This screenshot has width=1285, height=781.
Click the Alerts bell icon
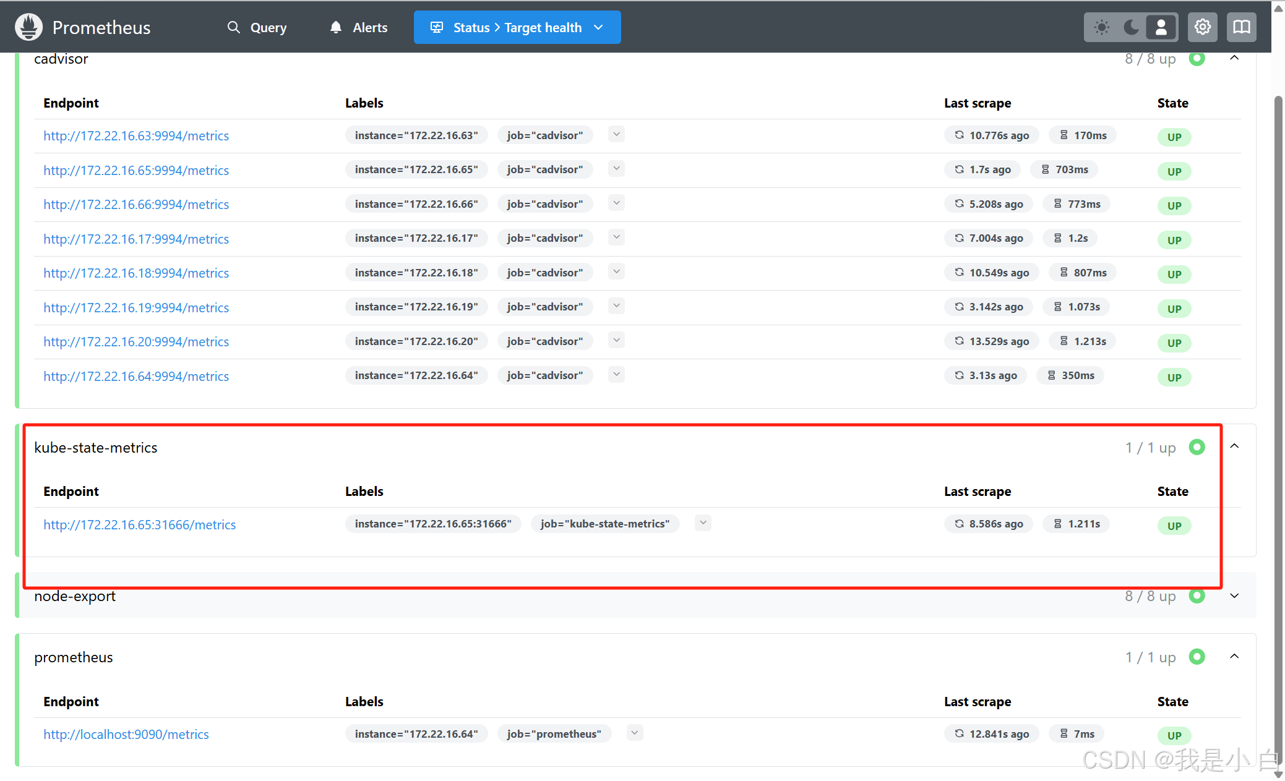[336, 27]
